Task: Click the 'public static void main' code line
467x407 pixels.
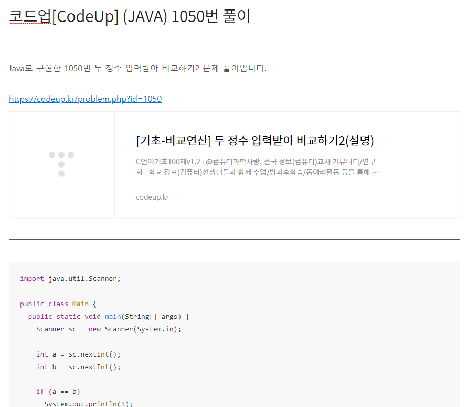Action: [109, 316]
